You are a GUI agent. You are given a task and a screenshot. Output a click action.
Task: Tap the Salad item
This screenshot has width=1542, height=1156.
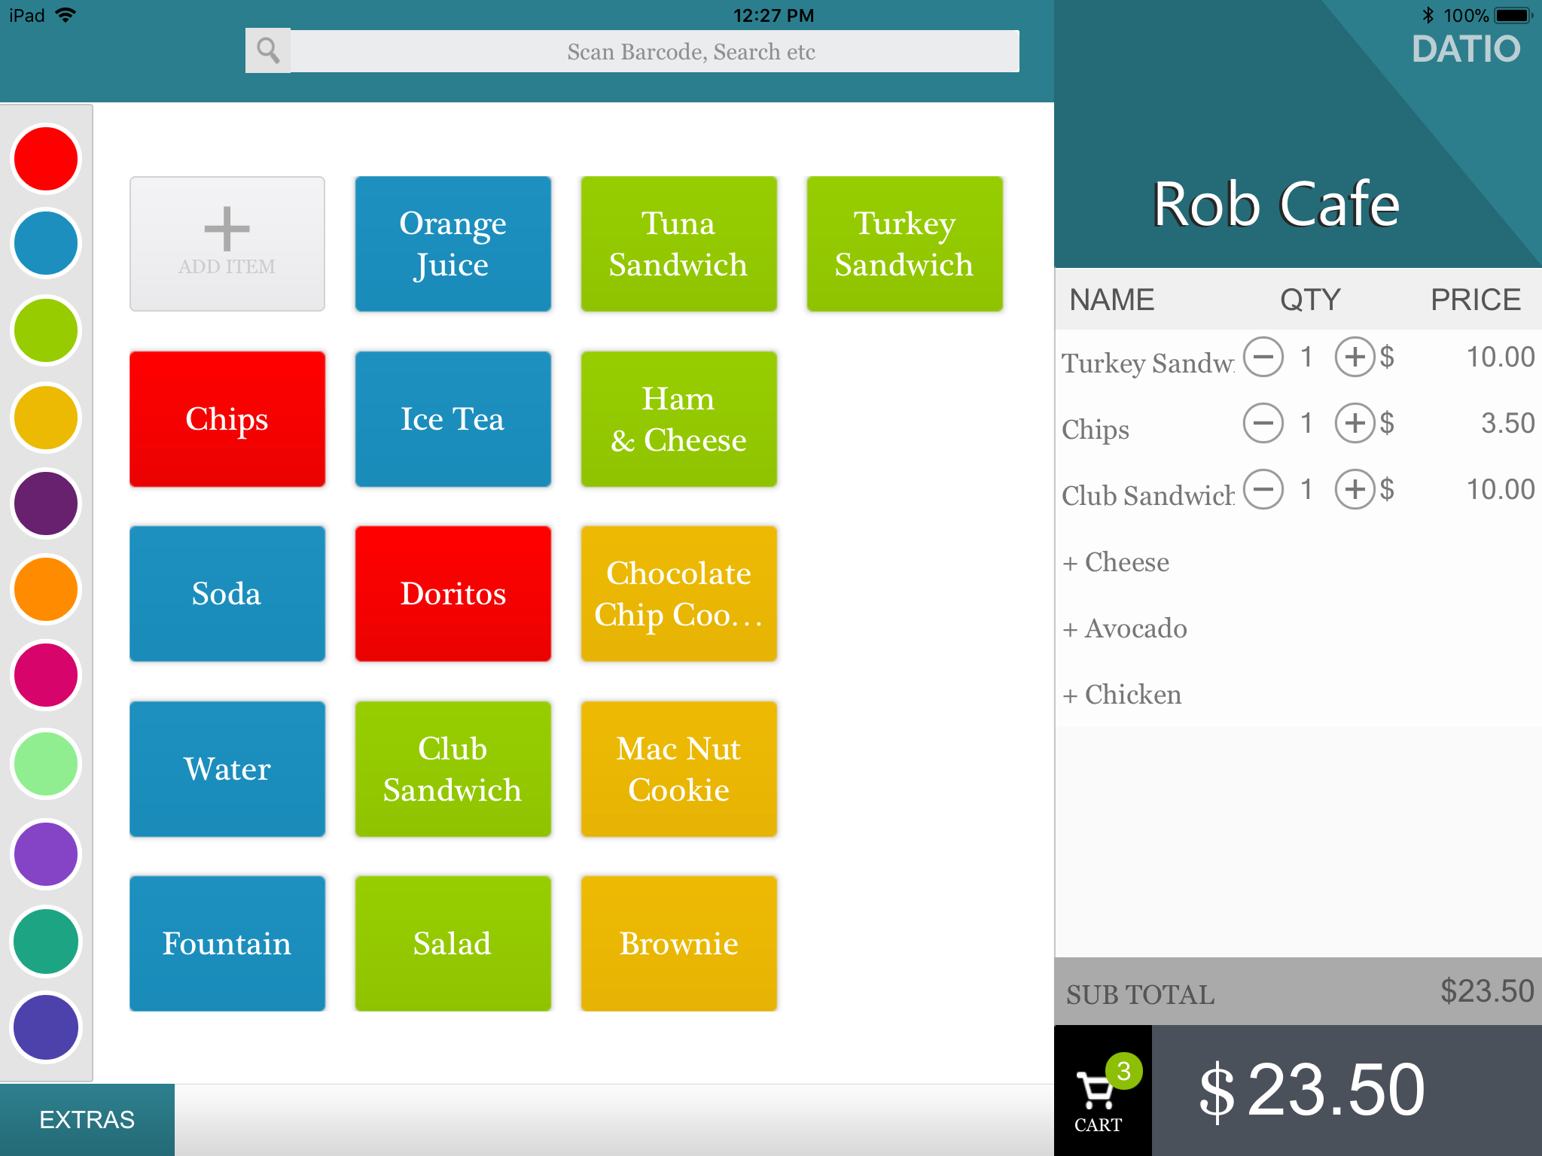click(x=453, y=943)
